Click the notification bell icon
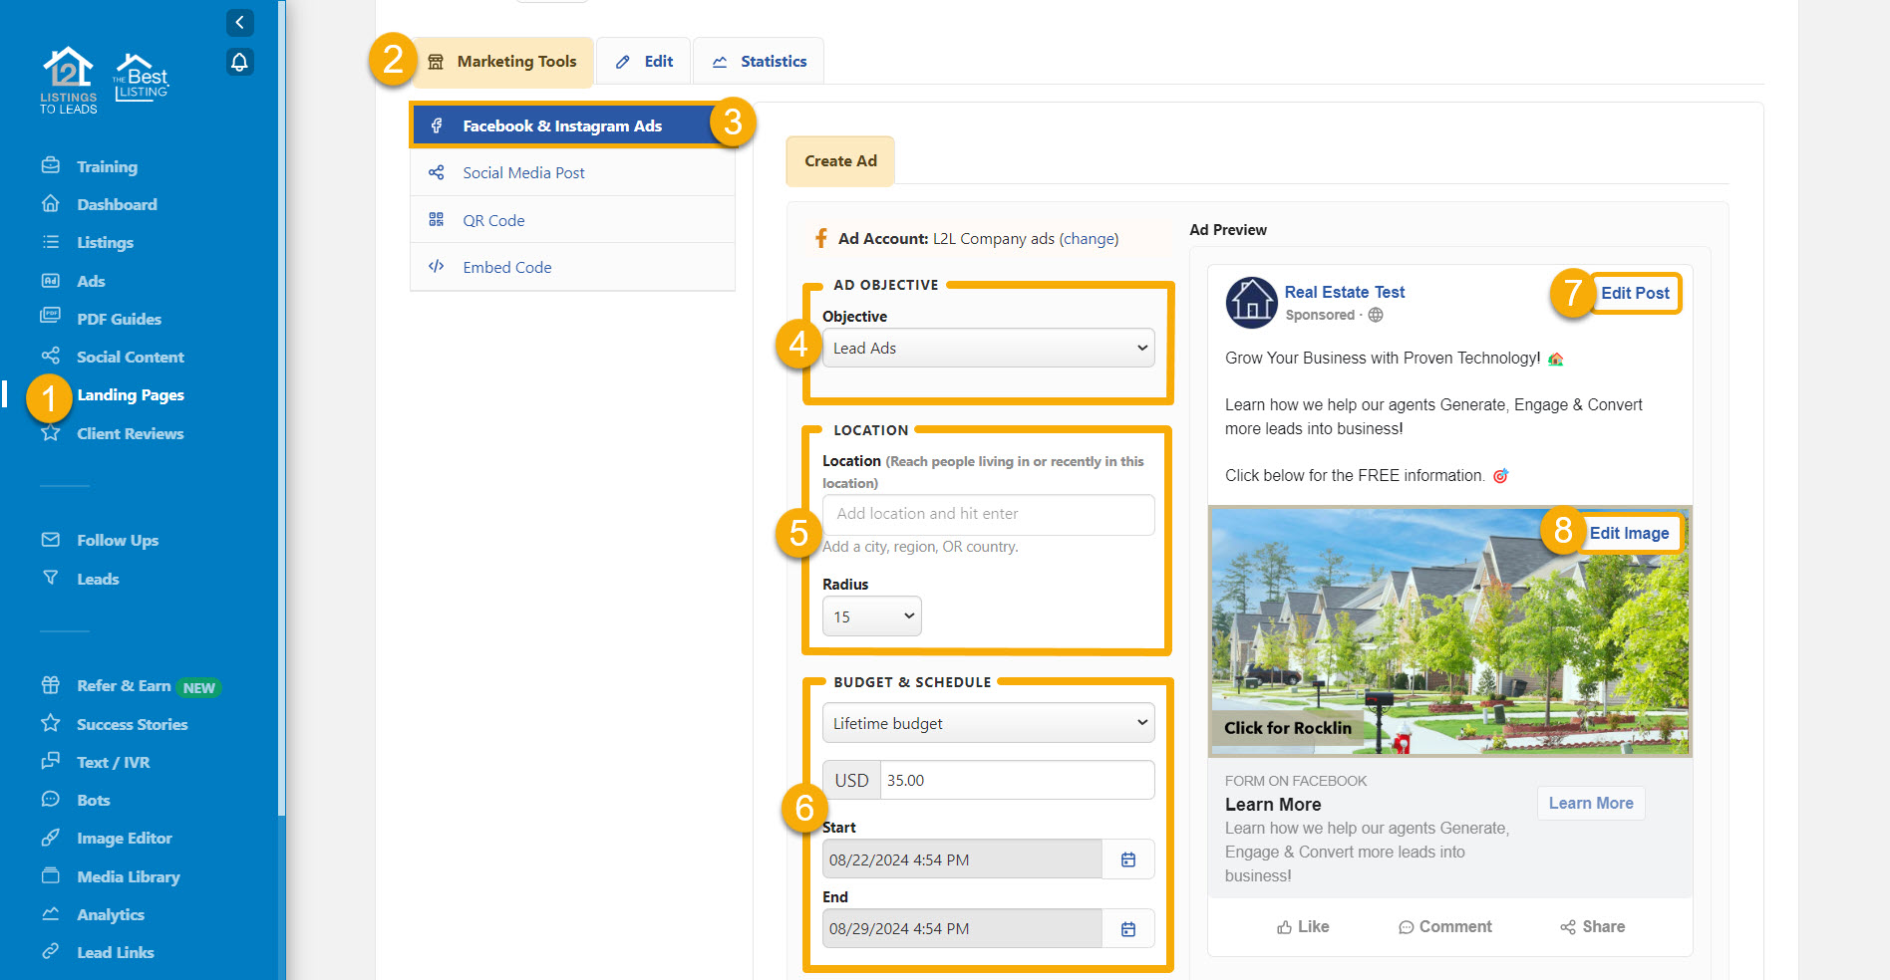The image size is (1890, 980). (x=239, y=62)
